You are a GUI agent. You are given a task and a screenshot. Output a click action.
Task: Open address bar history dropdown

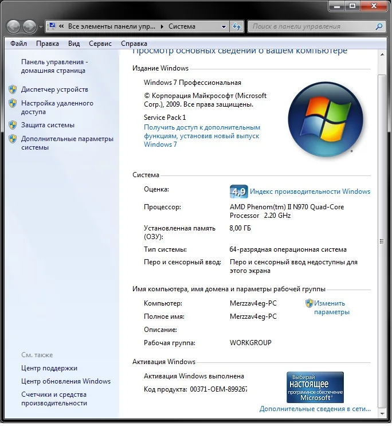[x=224, y=26]
